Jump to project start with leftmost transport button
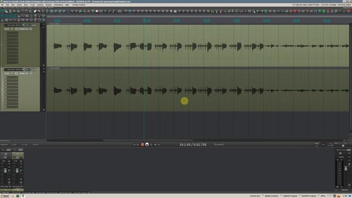 [x=134, y=145]
